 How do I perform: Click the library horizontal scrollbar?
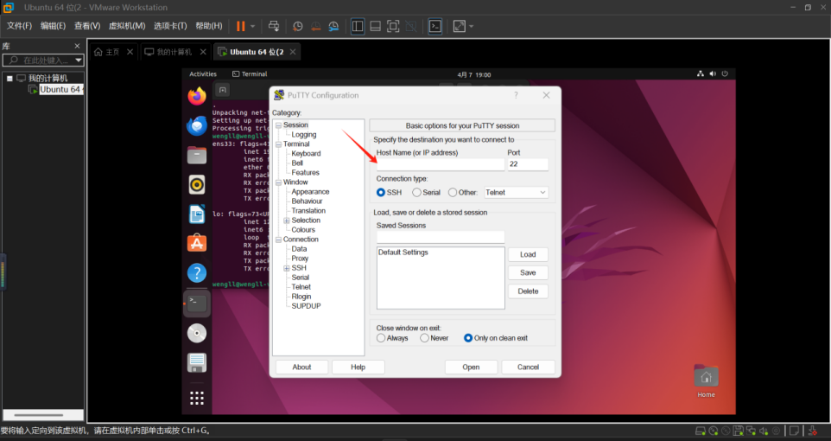click(38, 415)
